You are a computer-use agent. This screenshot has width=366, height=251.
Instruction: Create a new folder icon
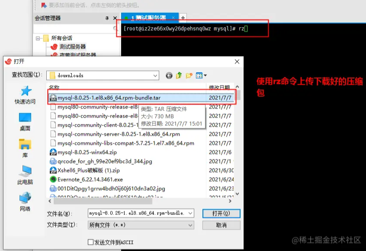point(189,75)
